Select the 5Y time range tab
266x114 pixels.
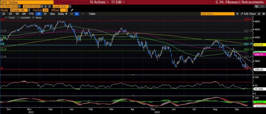[x=45, y=14]
